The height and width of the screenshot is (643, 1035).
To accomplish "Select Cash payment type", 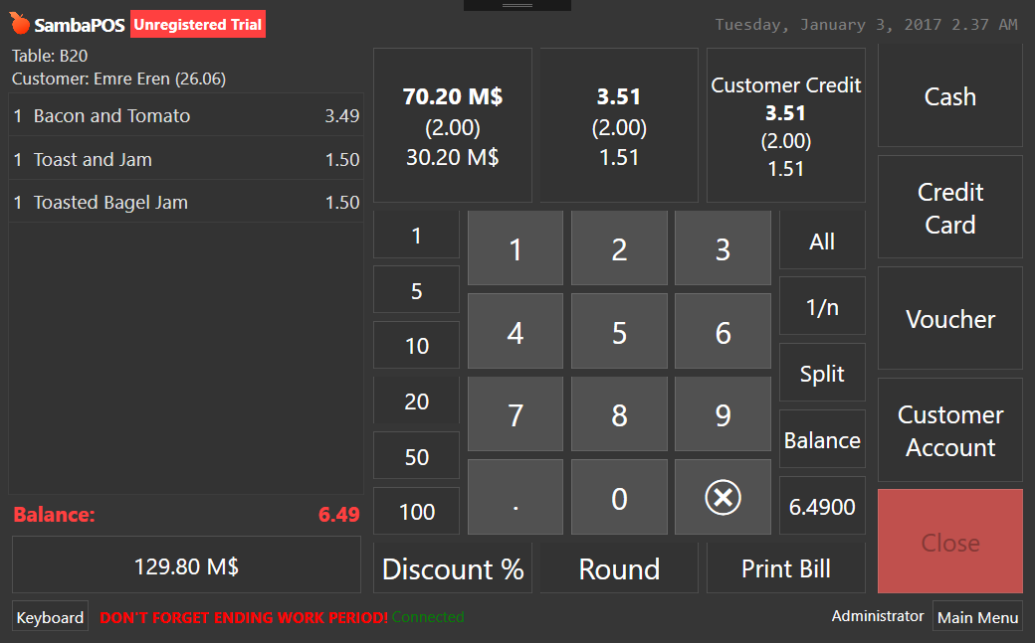I will pos(949,97).
